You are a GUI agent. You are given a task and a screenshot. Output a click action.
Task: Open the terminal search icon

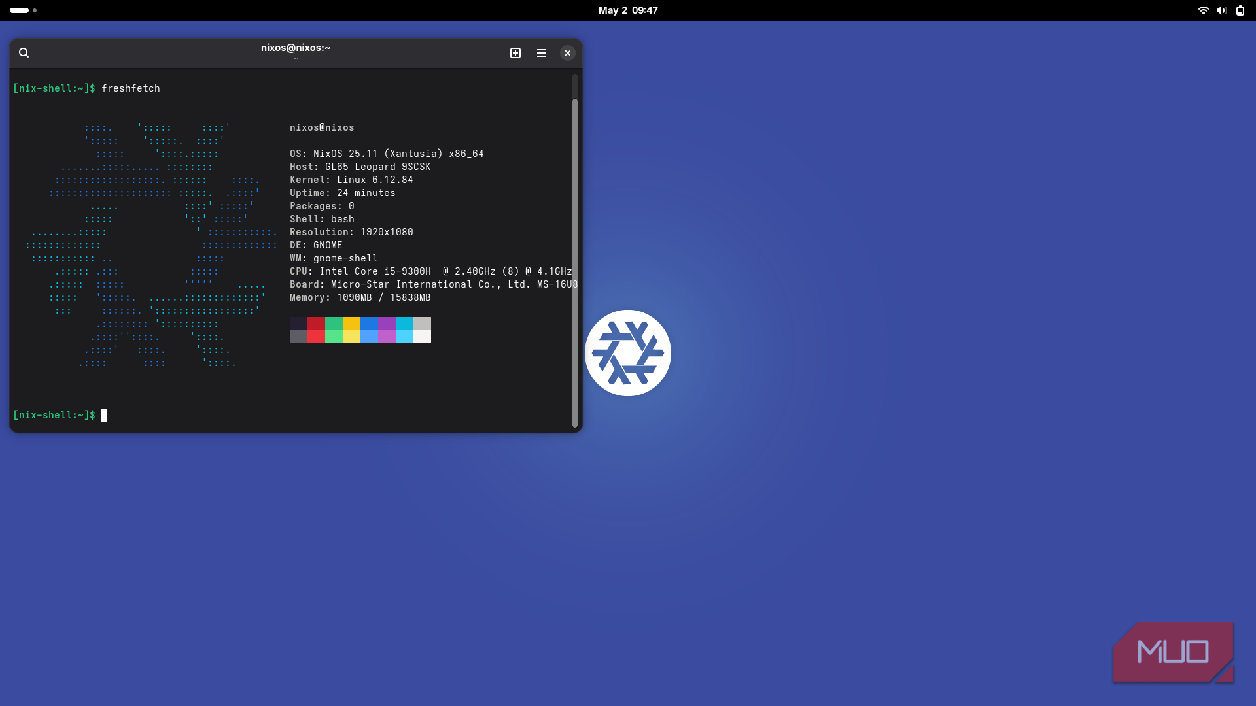click(x=24, y=53)
